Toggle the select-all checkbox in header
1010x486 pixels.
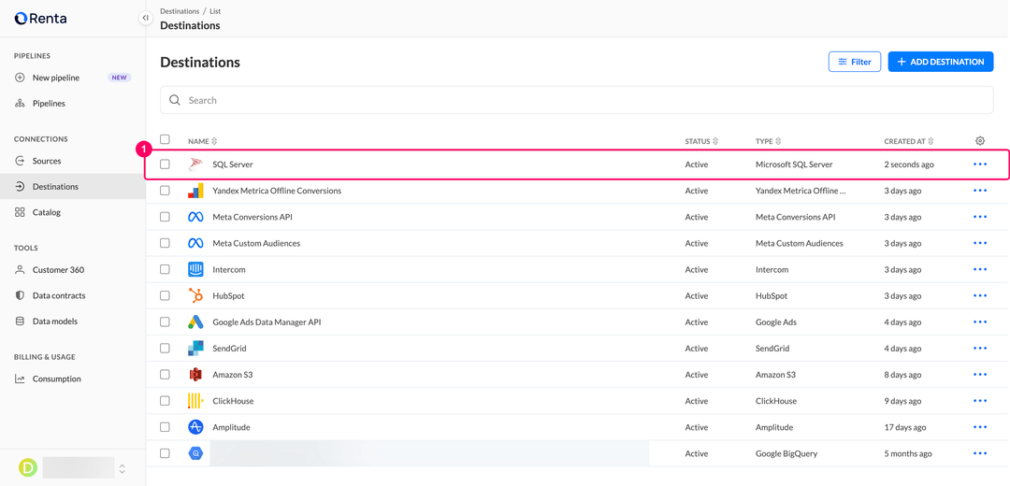coord(165,139)
